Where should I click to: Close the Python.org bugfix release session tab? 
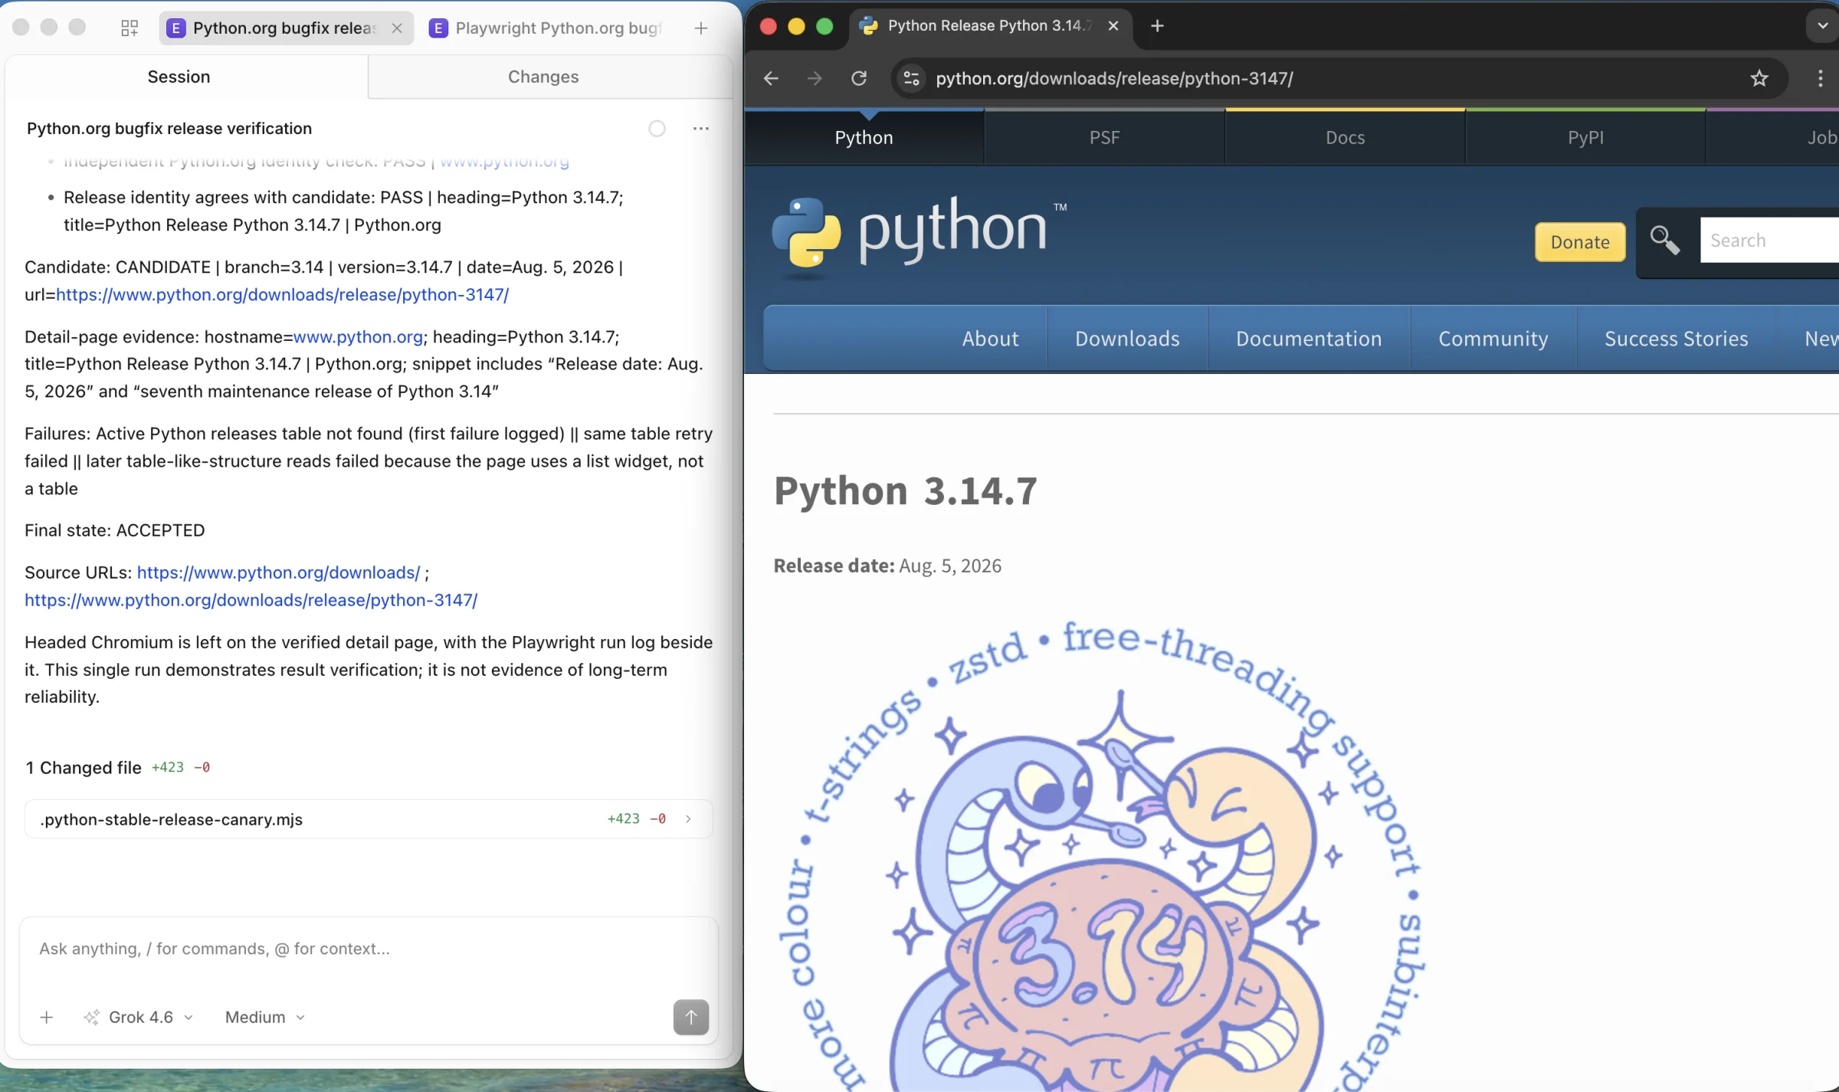(x=397, y=28)
